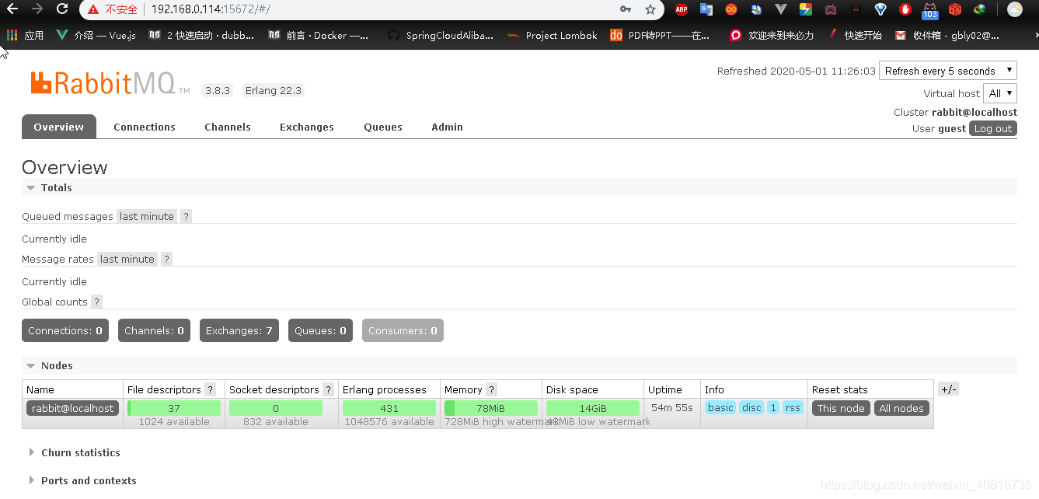
Task: Open the dubbo 快速启动 bookmark
Action: coord(202,35)
